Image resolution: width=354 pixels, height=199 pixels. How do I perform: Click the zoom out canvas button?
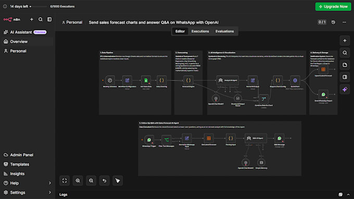pos(91,181)
